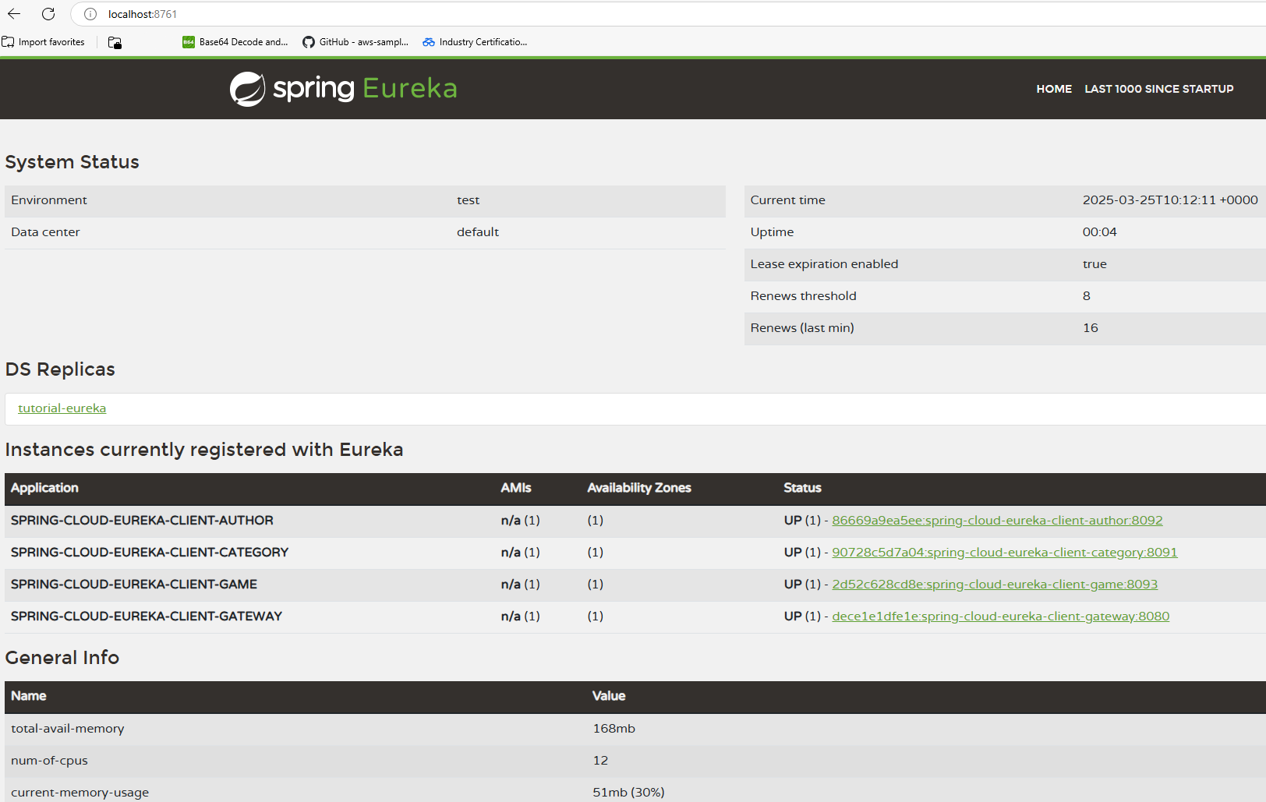Open LAST 1000 SINCE STARTUP page
Screen dimensions: 1266x802
(x=1158, y=89)
